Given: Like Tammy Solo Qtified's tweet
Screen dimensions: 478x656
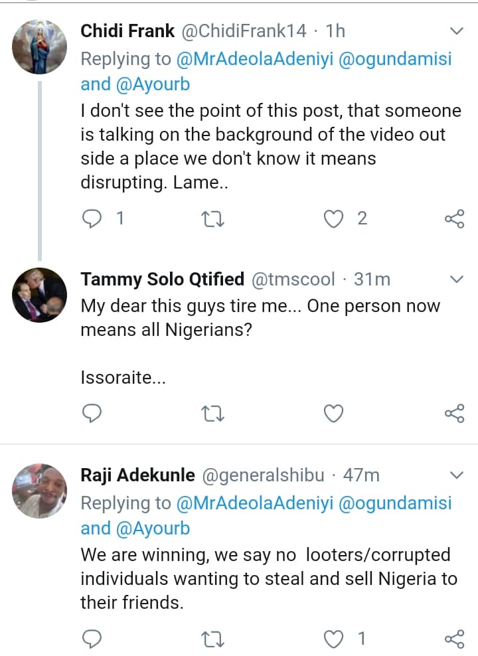Looking at the screenshot, I should (x=333, y=414).
